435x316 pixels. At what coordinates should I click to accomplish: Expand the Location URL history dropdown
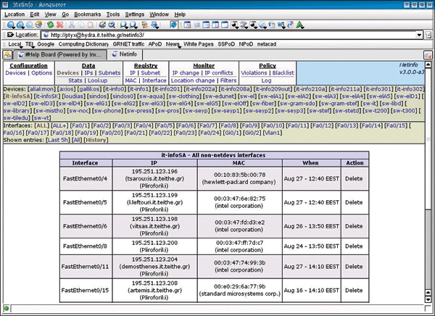(420, 34)
